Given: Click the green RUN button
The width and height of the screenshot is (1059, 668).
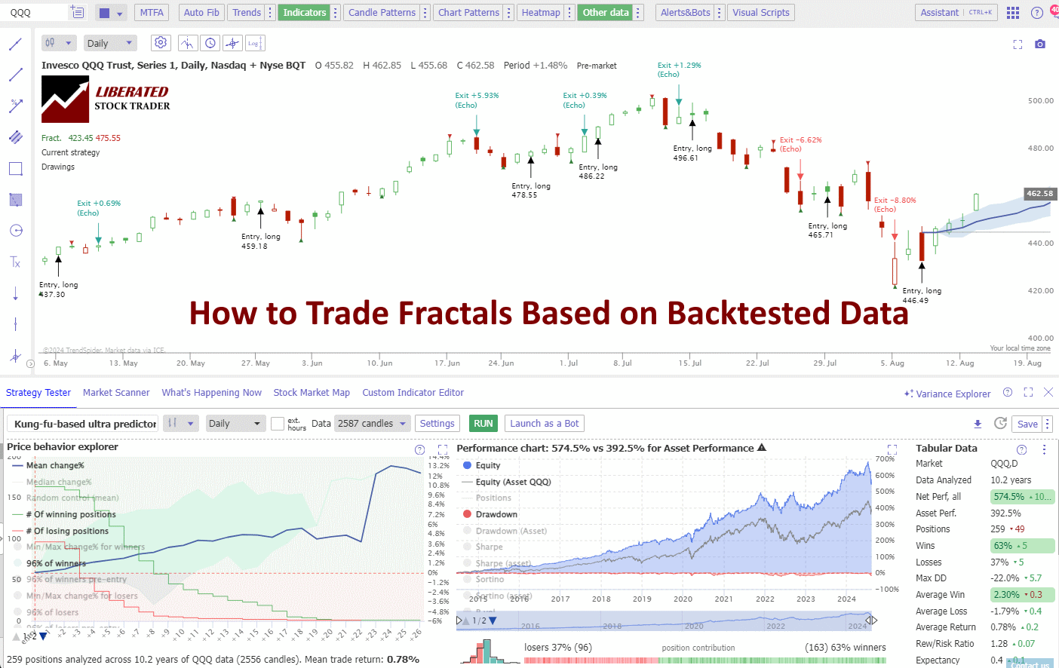Looking at the screenshot, I should [x=483, y=423].
